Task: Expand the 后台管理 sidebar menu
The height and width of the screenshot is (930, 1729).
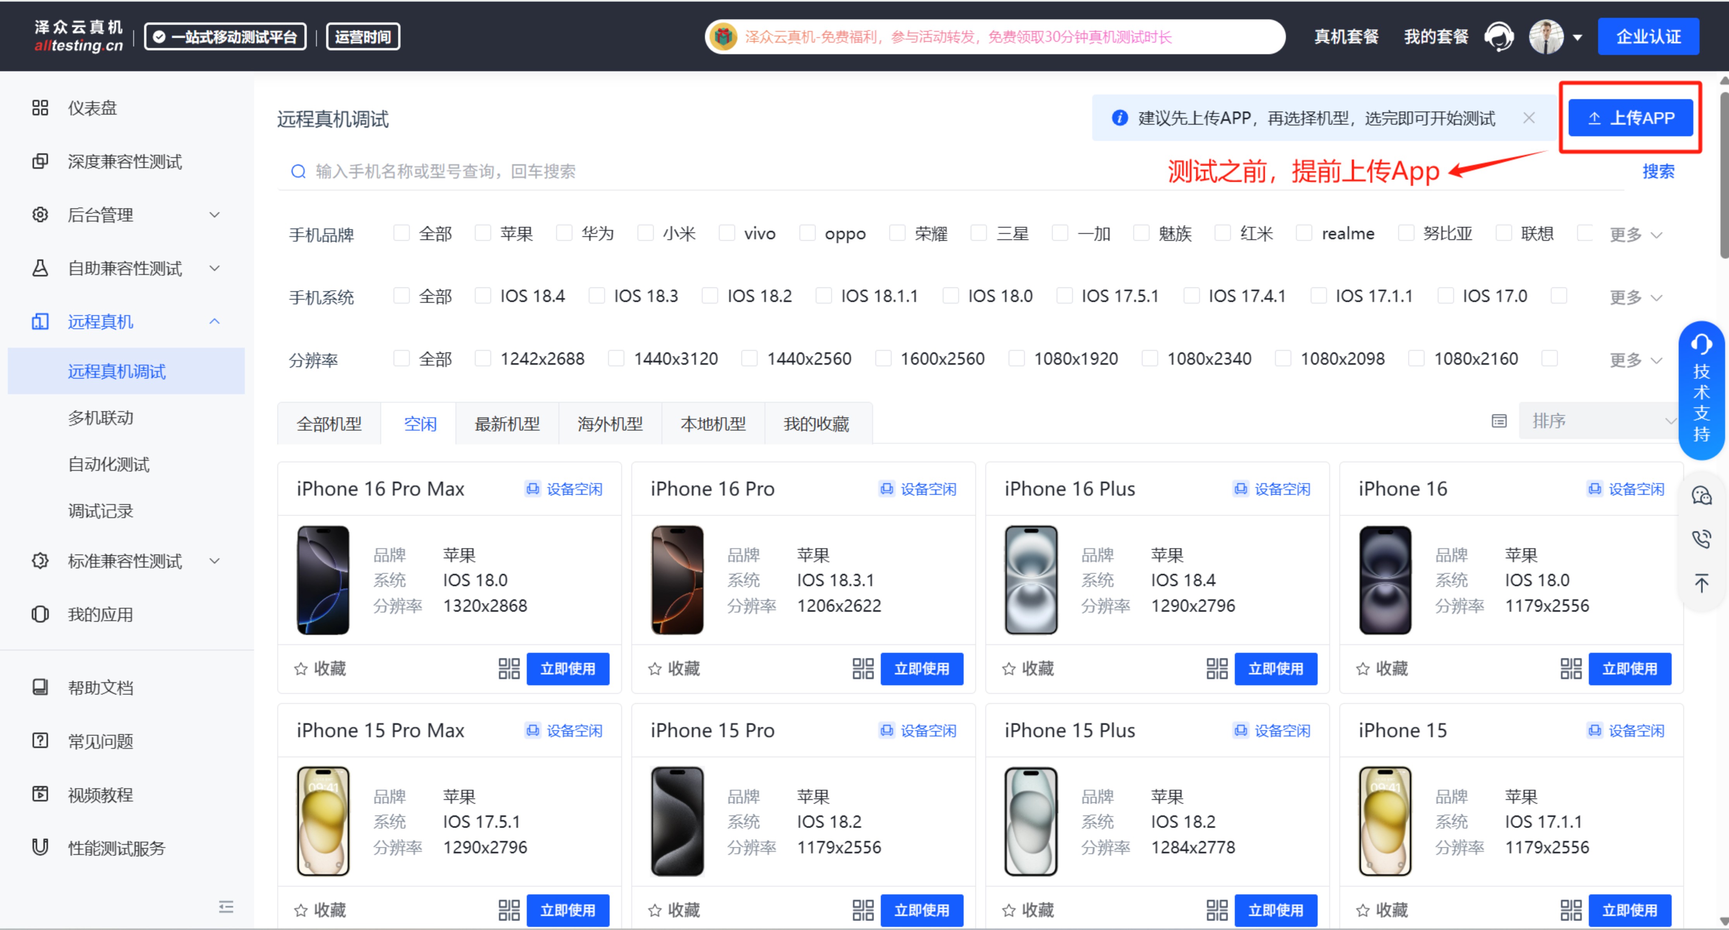Action: pyautogui.click(x=124, y=215)
